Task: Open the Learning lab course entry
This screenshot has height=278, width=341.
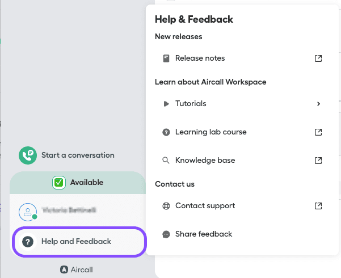Action: click(211, 132)
